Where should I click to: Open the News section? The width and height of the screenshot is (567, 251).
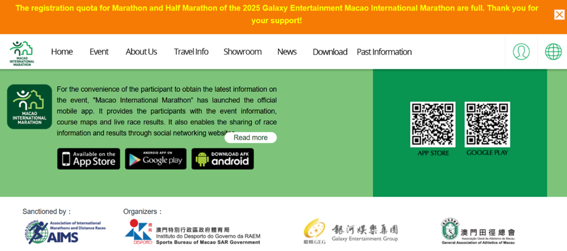(x=287, y=52)
